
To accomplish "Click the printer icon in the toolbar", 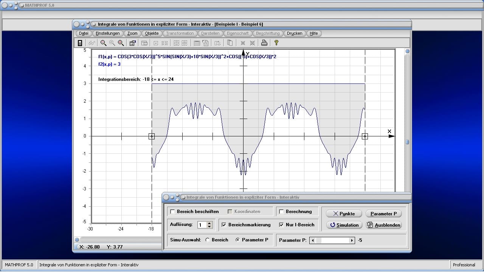I will pyautogui.click(x=264, y=43).
